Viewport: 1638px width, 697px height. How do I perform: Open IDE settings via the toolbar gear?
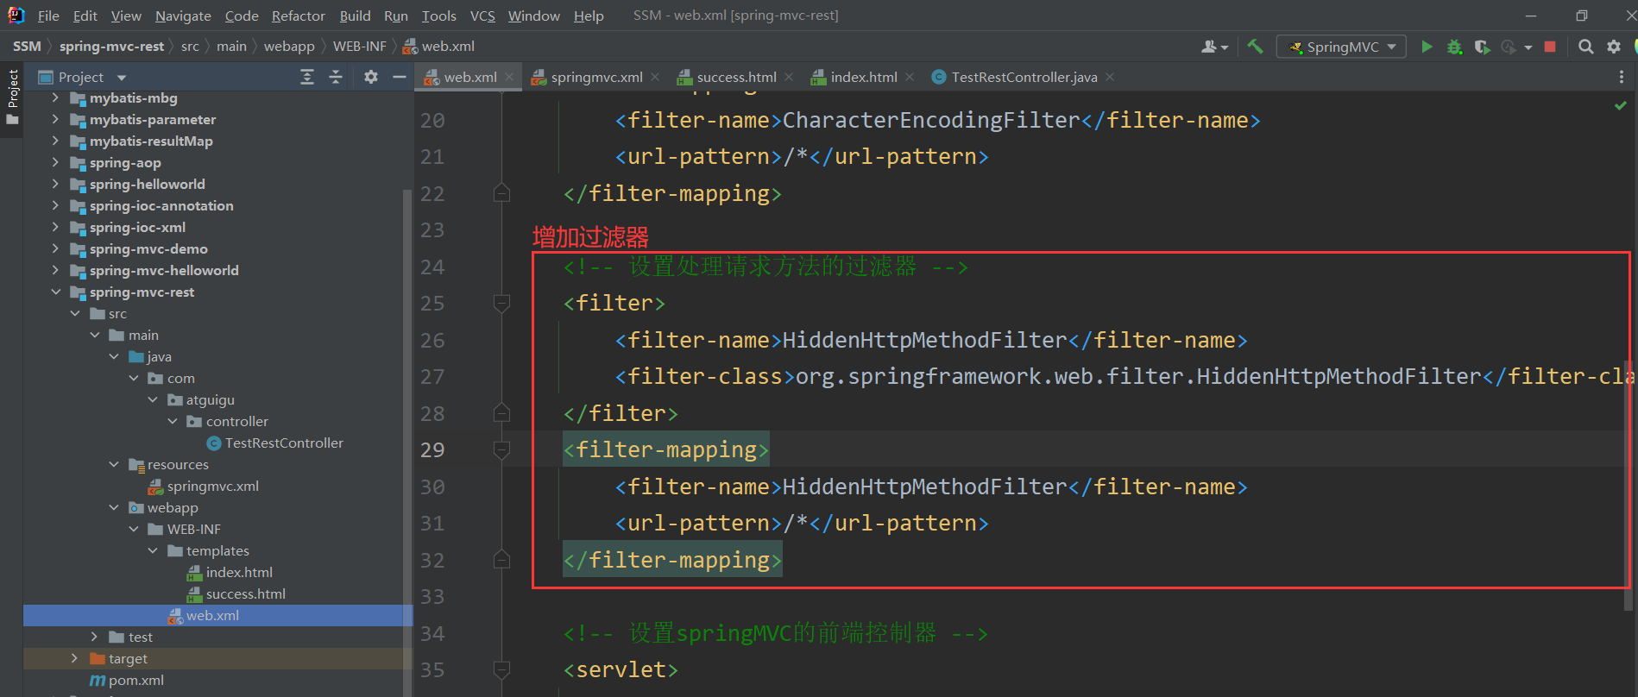(1613, 47)
